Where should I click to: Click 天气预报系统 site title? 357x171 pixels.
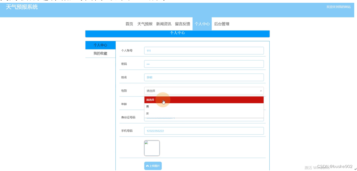pyautogui.click(x=22, y=7)
